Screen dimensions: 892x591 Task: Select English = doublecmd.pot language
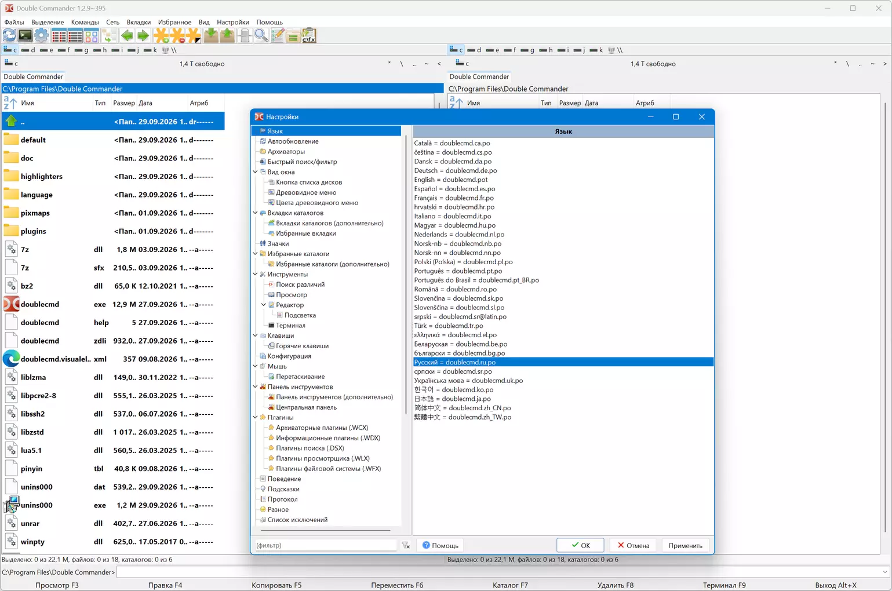pyautogui.click(x=451, y=180)
